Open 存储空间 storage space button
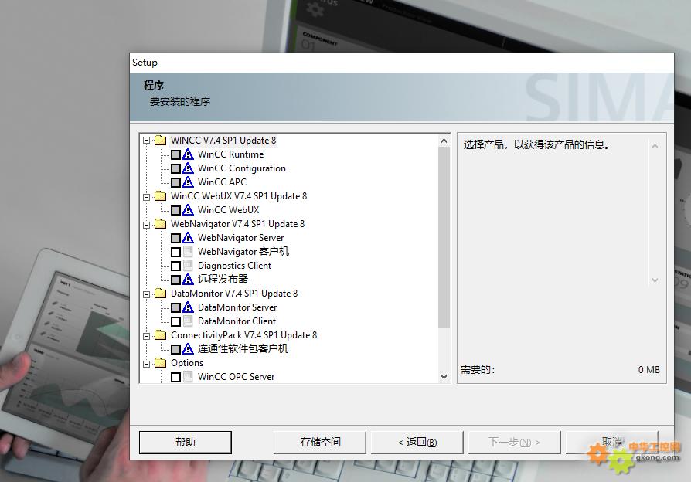Image resolution: width=691 pixels, height=482 pixels. click(x=320, y=442)
